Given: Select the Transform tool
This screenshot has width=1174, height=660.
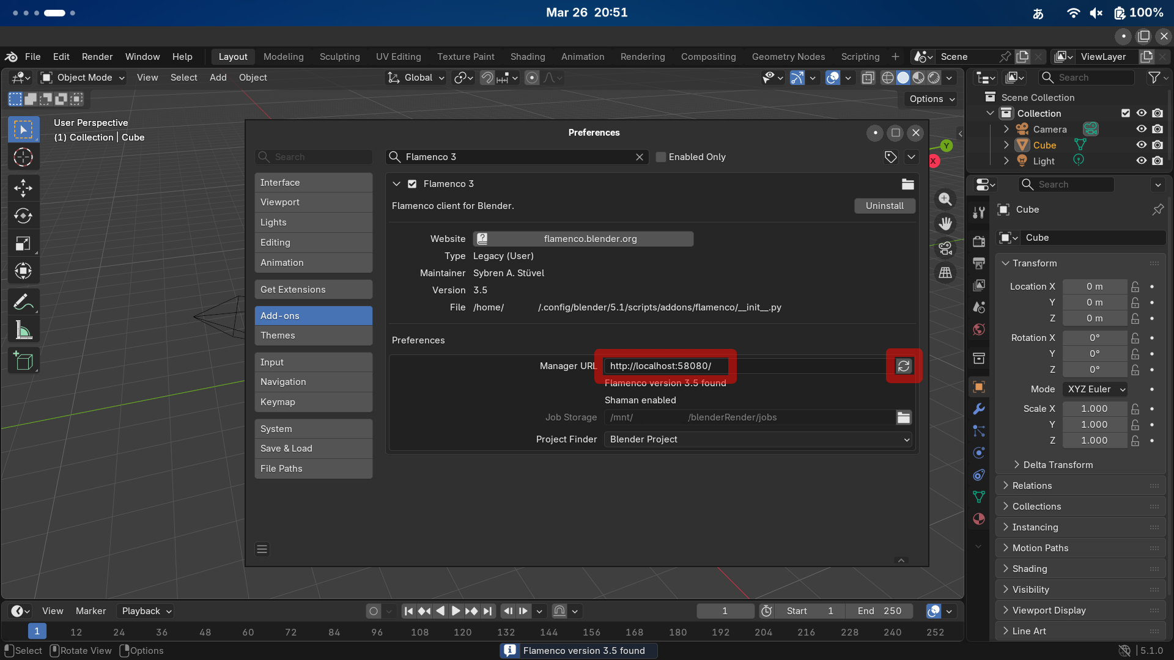Looking at the screenshot, I should [x=23, y=271].
